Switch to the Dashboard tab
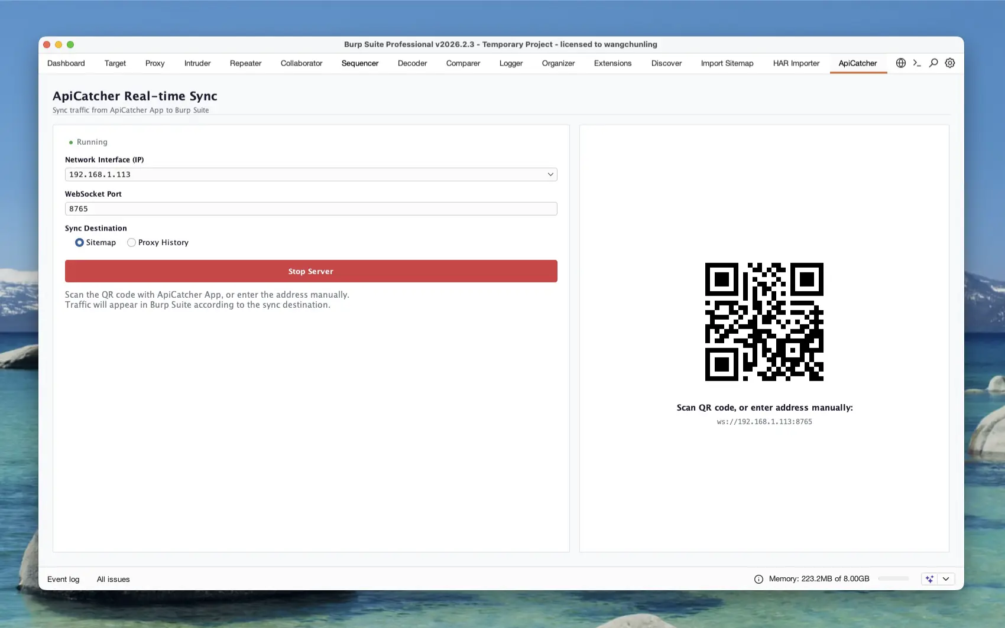This screenshot has height=628, width=1005. click(66, 63)
